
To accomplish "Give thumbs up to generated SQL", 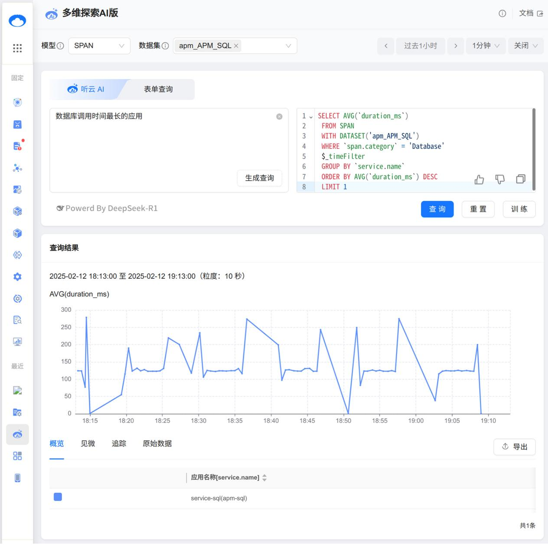I will [479, 179].
